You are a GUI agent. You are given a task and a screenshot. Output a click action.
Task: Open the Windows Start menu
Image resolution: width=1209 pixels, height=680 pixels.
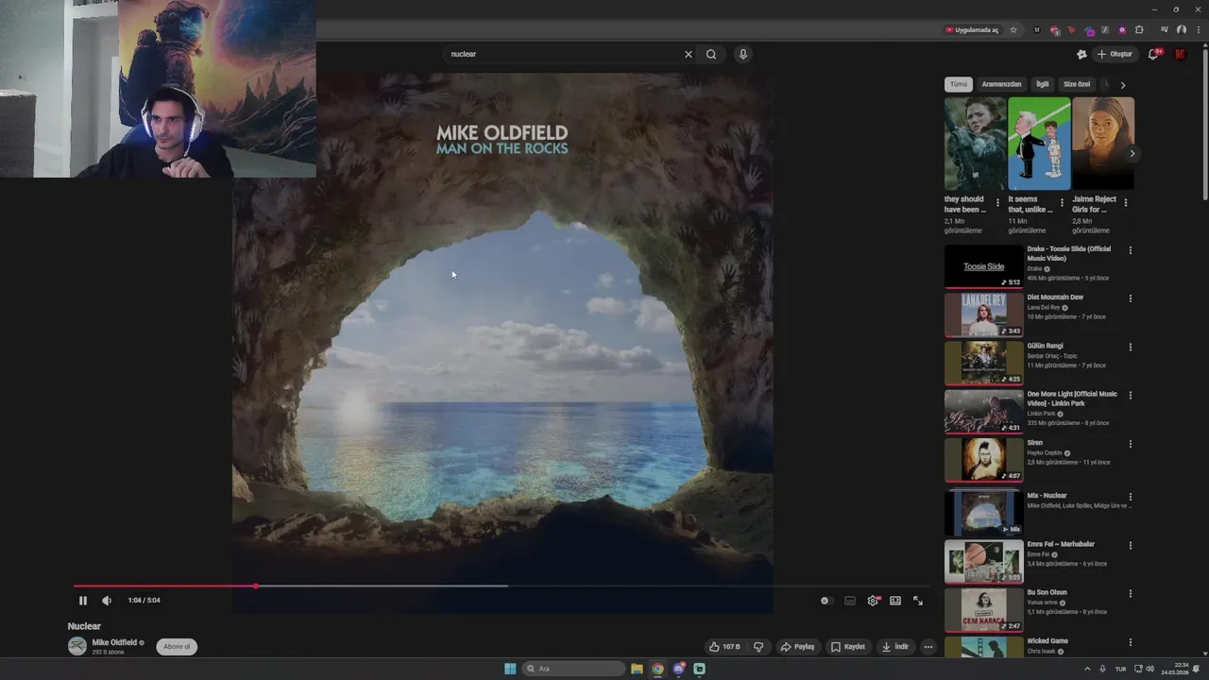point(510,669)
